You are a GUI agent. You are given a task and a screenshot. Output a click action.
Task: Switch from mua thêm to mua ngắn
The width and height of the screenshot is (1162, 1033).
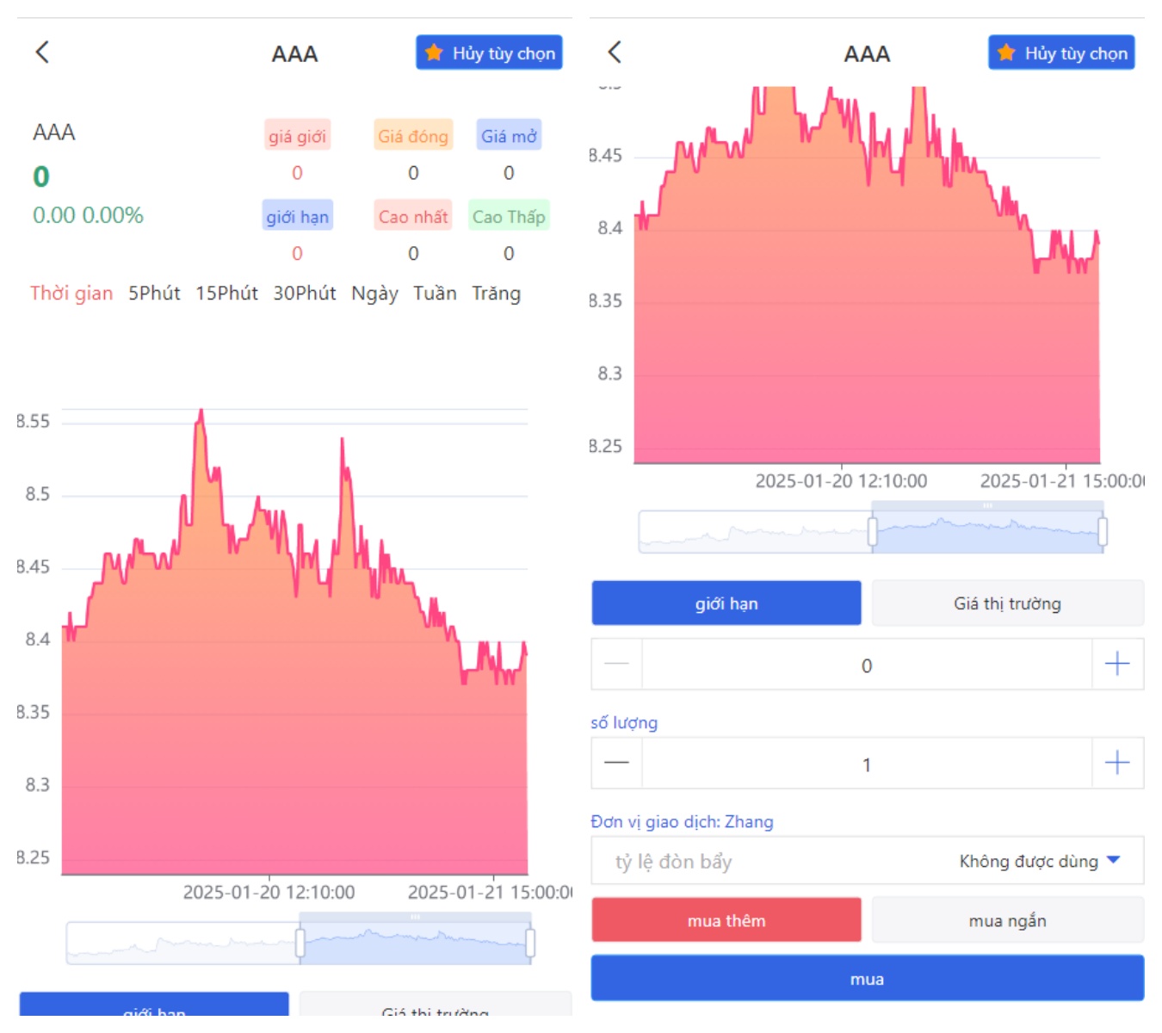coord(1007,919)
